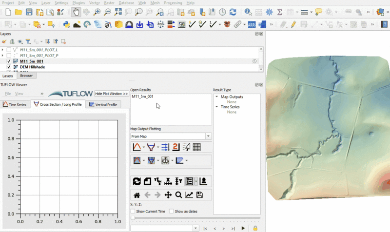Click the save plot floppy disk icon
Viewport: 390px width, 232px height.
click(x=199, y=195)
